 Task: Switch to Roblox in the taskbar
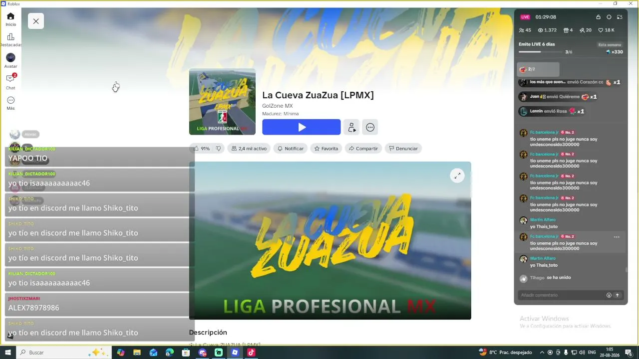pos(235,353)
